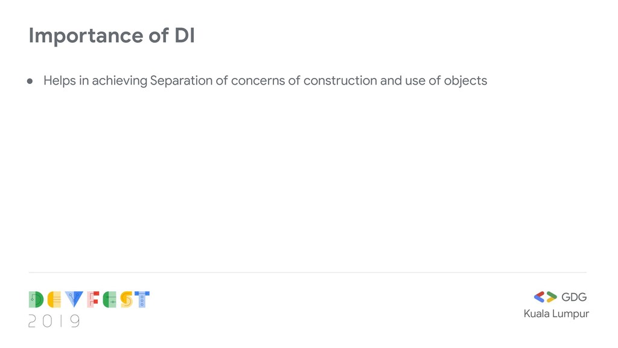The width and height of the screenshot is (618, 348).
Task: Click the yellow E letter in DevFest logo
Action: tap(54, 300)
